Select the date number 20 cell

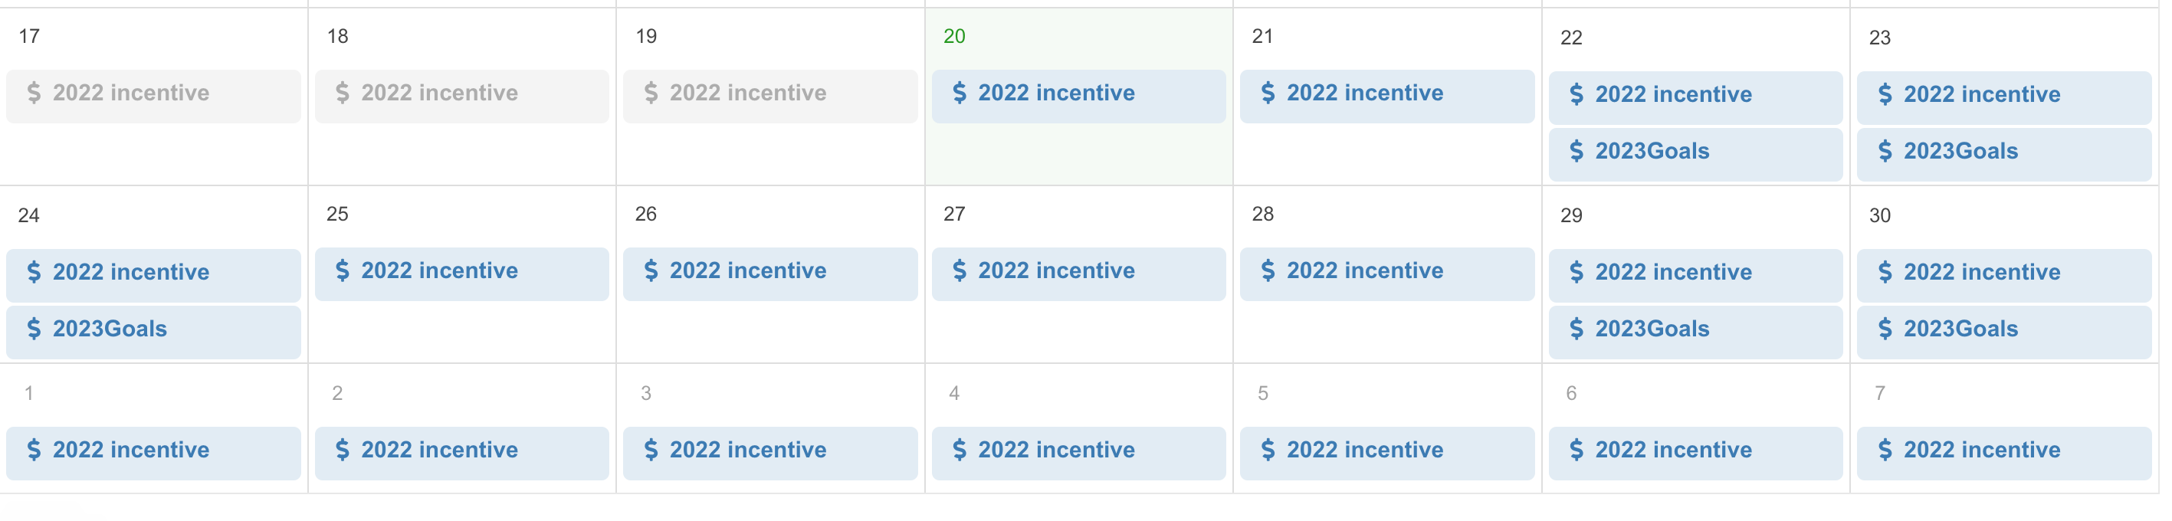(x=954, y=36)
